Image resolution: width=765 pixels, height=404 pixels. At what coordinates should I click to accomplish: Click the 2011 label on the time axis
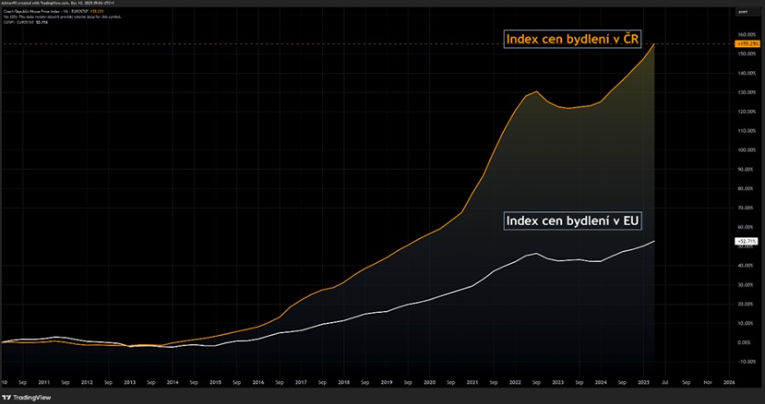pos(43,383)
